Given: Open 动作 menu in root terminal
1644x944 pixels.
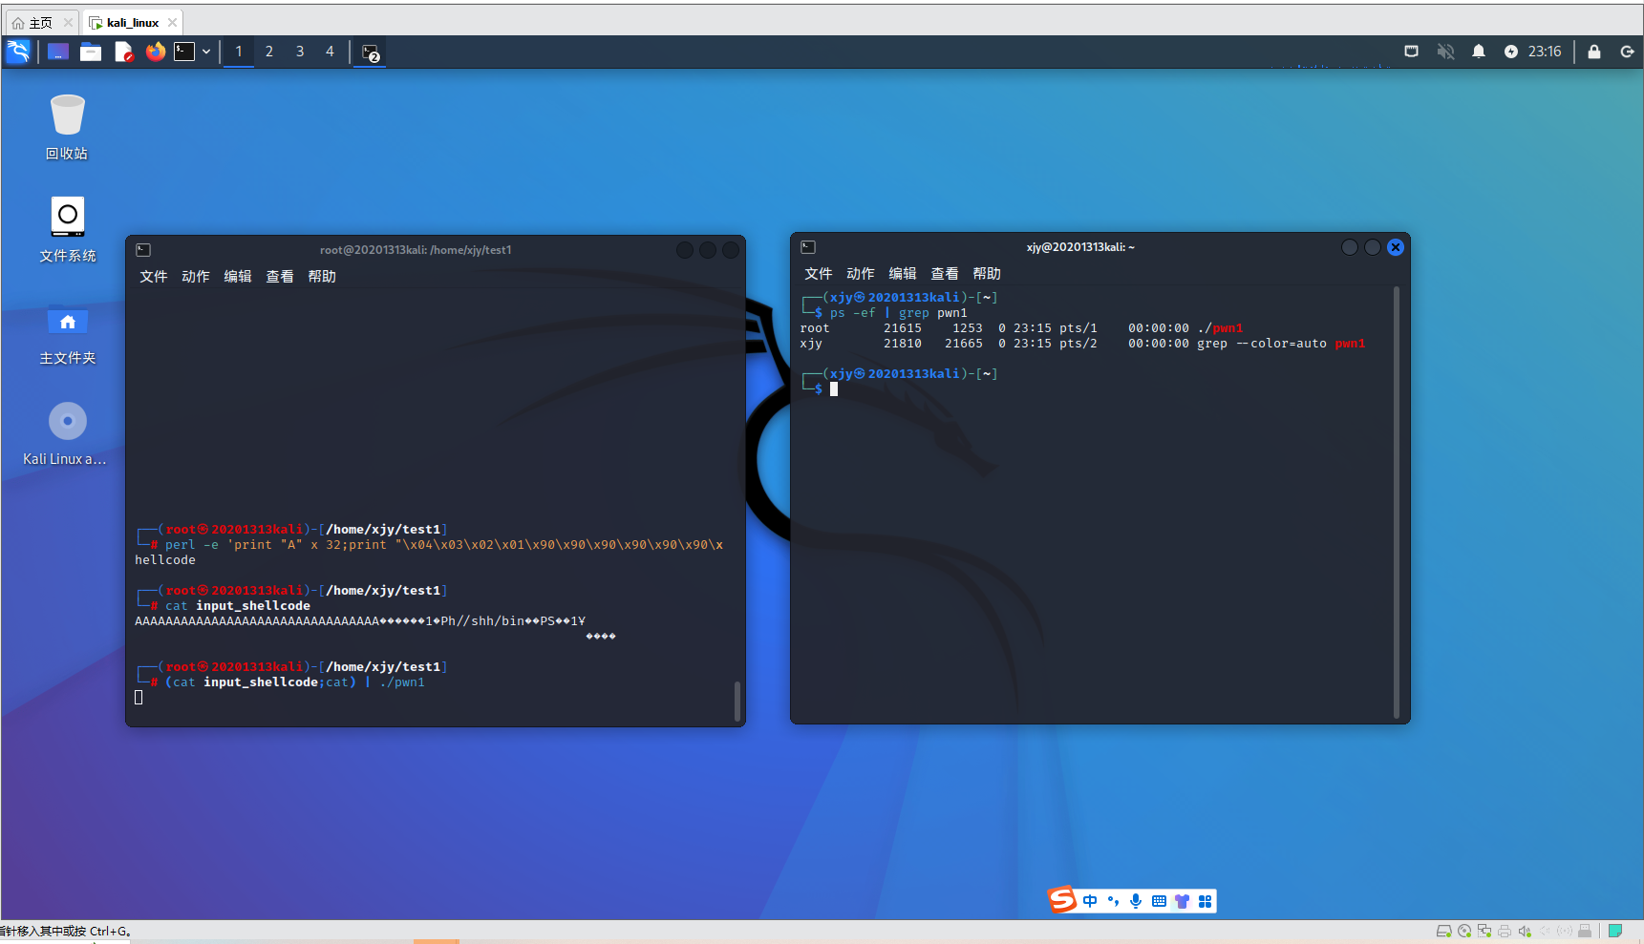Looking at the screenshot, I should click(x=196, y=276).
